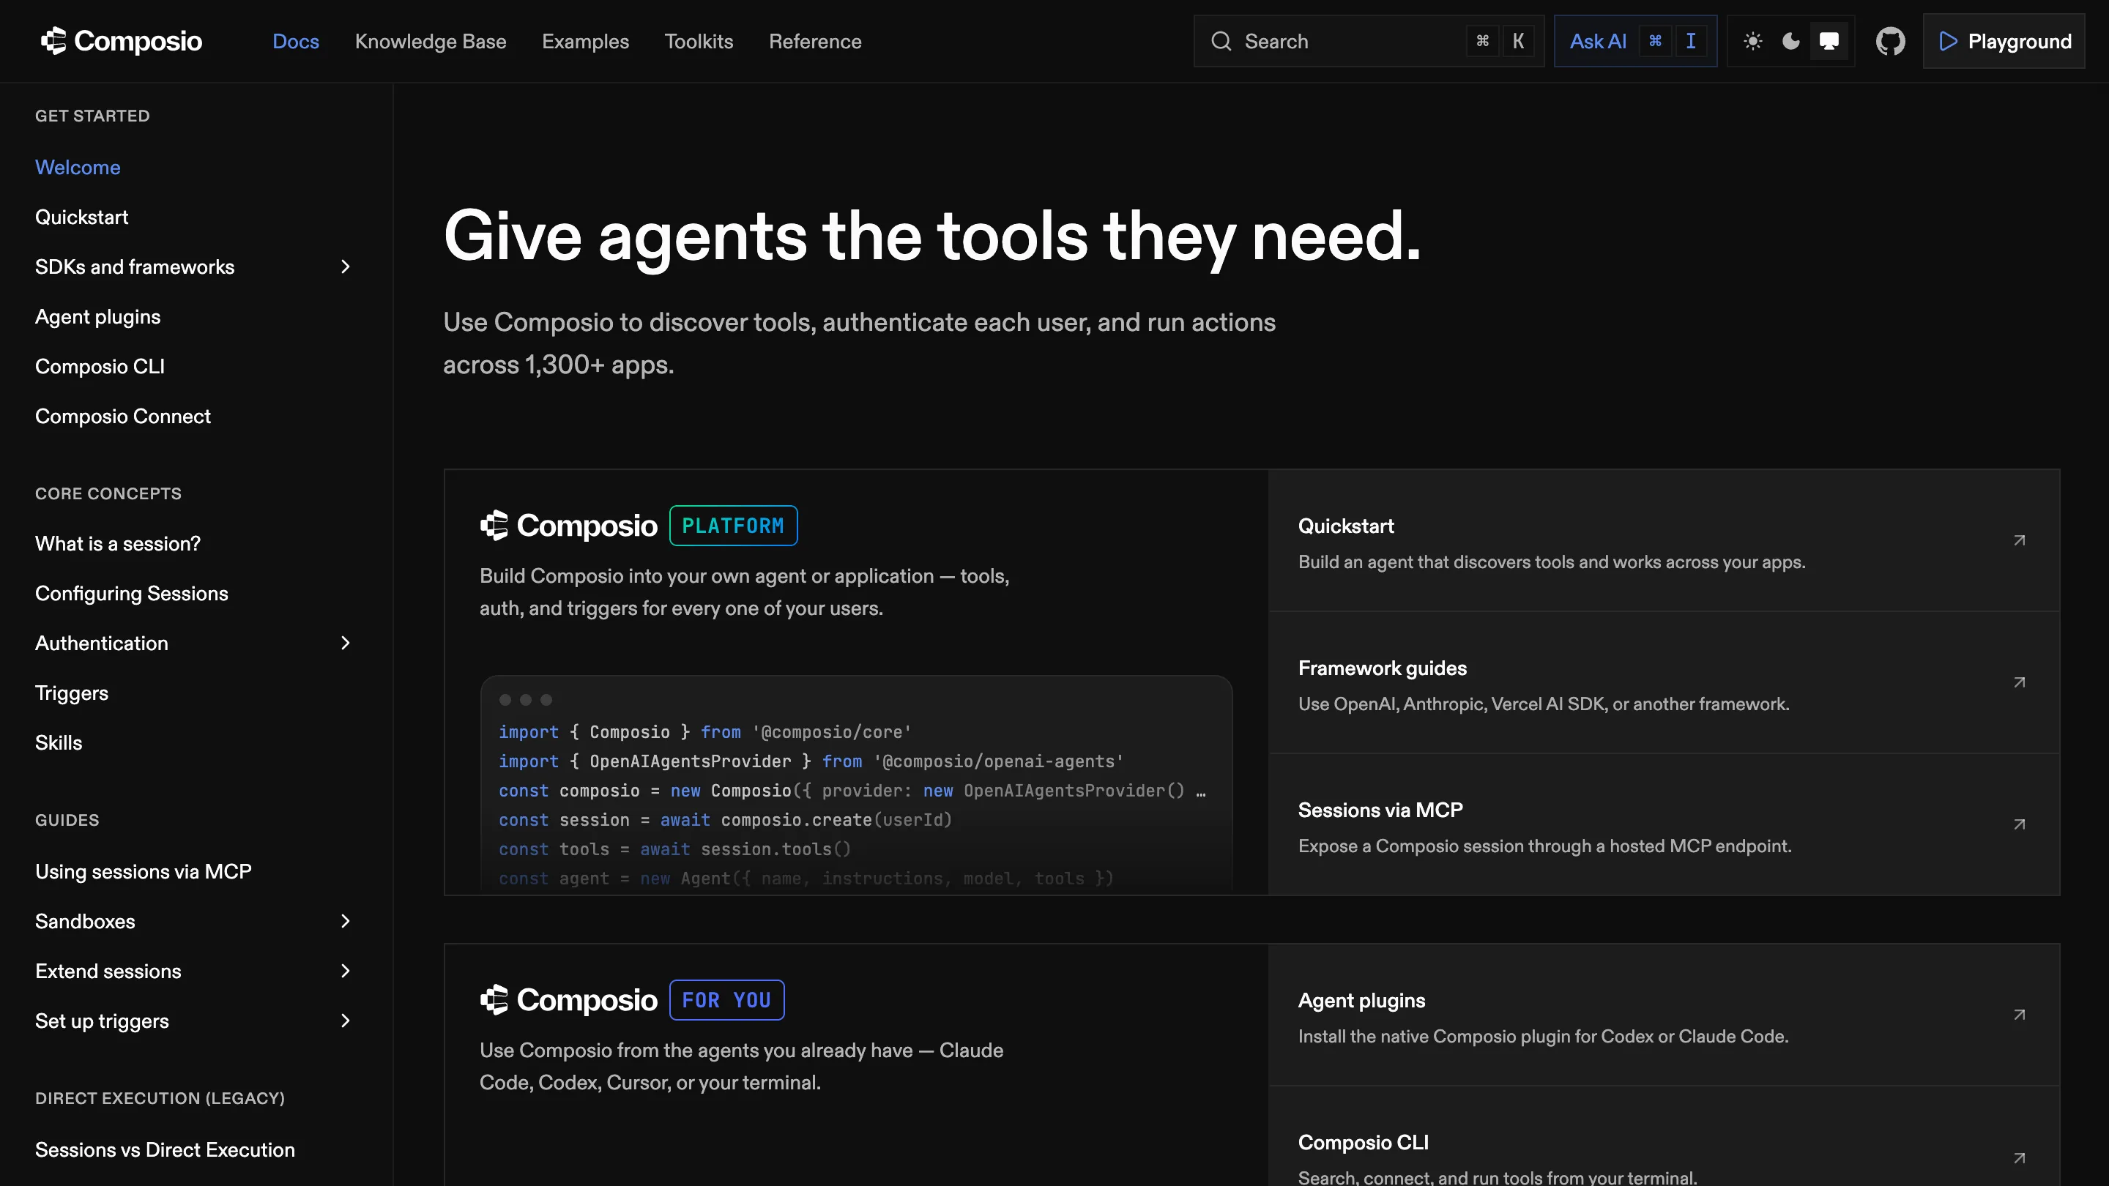Click Sandboxes sidebar label

[85, 922]
